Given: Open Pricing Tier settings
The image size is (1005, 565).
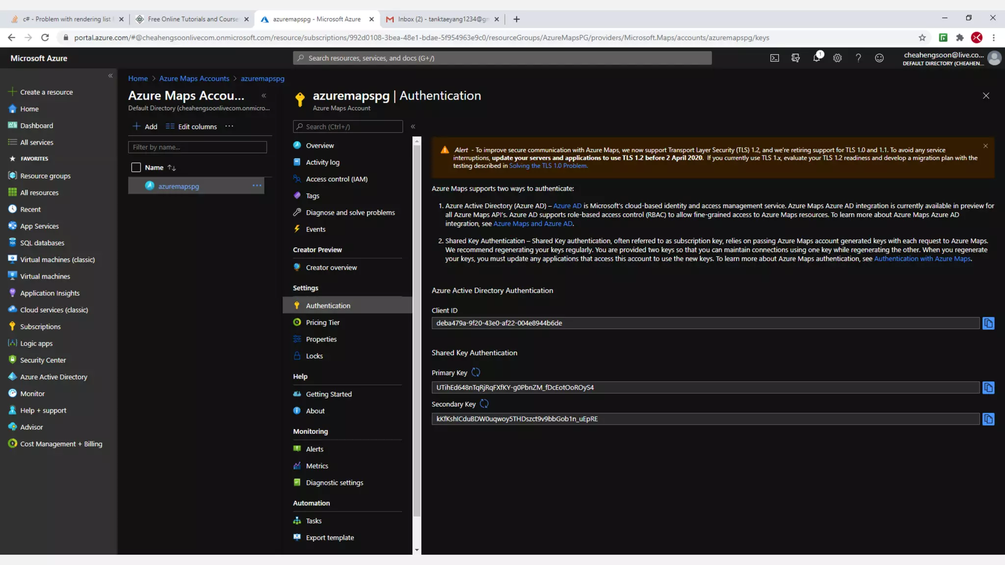Looking at the screenshot, I should tap(322, 322).
